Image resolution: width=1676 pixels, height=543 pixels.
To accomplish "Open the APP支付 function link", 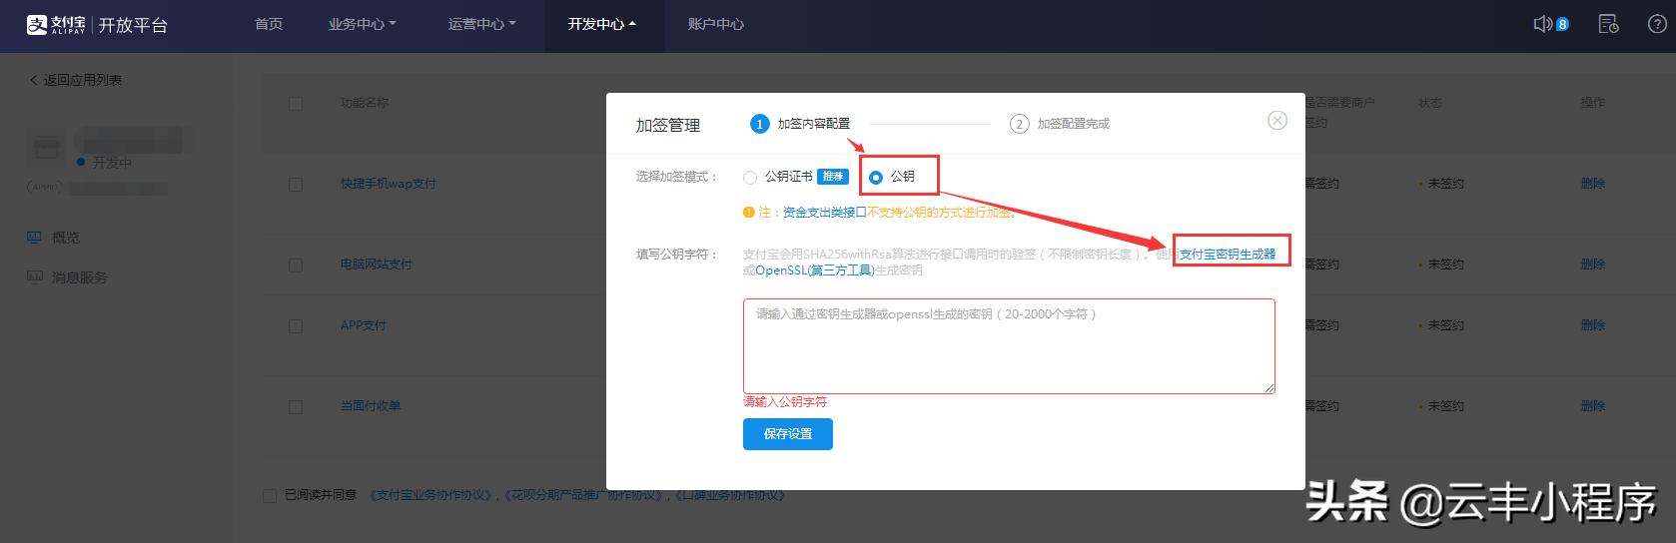I will [x=364, y=325].
